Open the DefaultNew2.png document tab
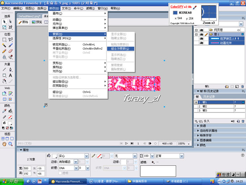246x185 pixels. (x=30, y=16)
